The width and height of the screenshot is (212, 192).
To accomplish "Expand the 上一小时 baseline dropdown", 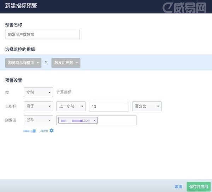I will (71, 106).
